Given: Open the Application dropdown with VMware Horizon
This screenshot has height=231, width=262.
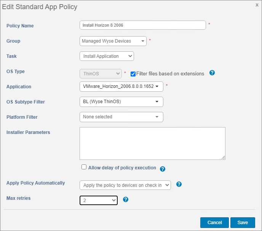Looking at the screenshot, I should pos(121,86).
